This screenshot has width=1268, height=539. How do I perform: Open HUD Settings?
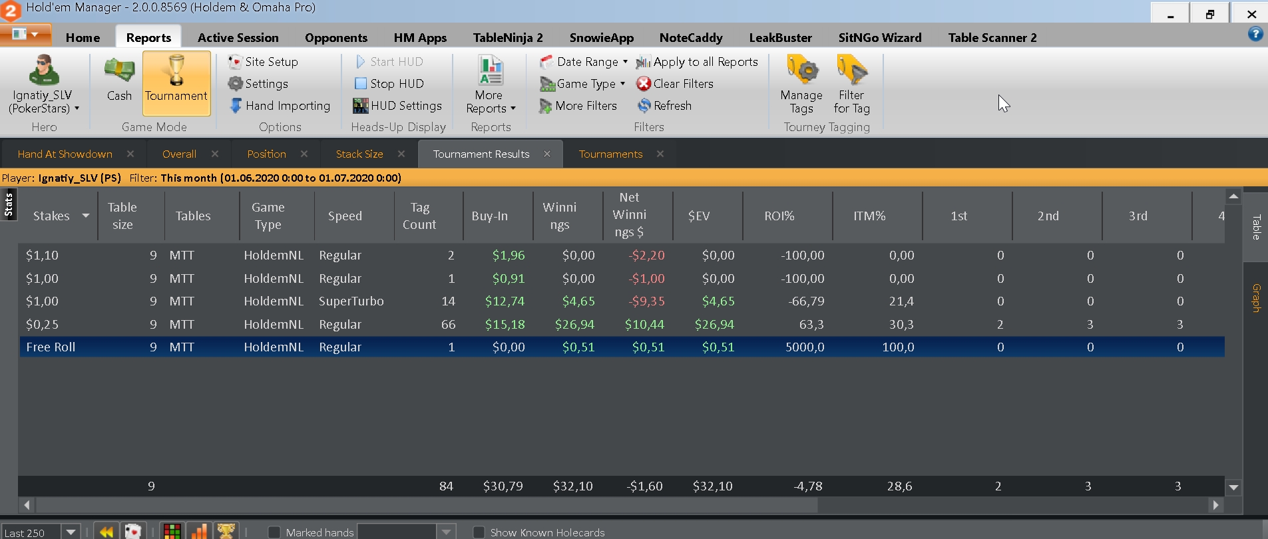pos(397,106)
